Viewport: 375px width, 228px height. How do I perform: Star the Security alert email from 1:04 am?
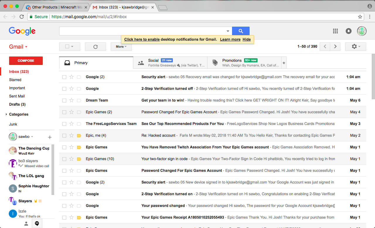(x=71, y=77)
